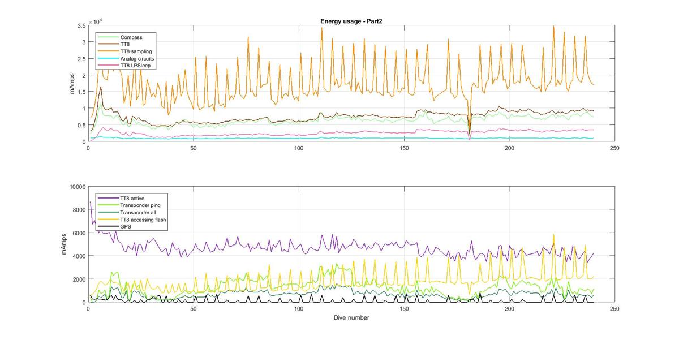Click the 250 tick on the top plot x-axis
679x340 pixels.
click(614, 148)
